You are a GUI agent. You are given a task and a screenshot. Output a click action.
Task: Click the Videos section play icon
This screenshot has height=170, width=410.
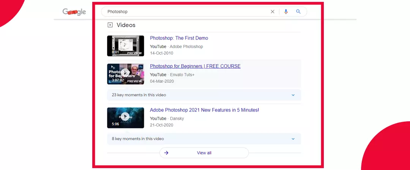[x=110, y=25]
